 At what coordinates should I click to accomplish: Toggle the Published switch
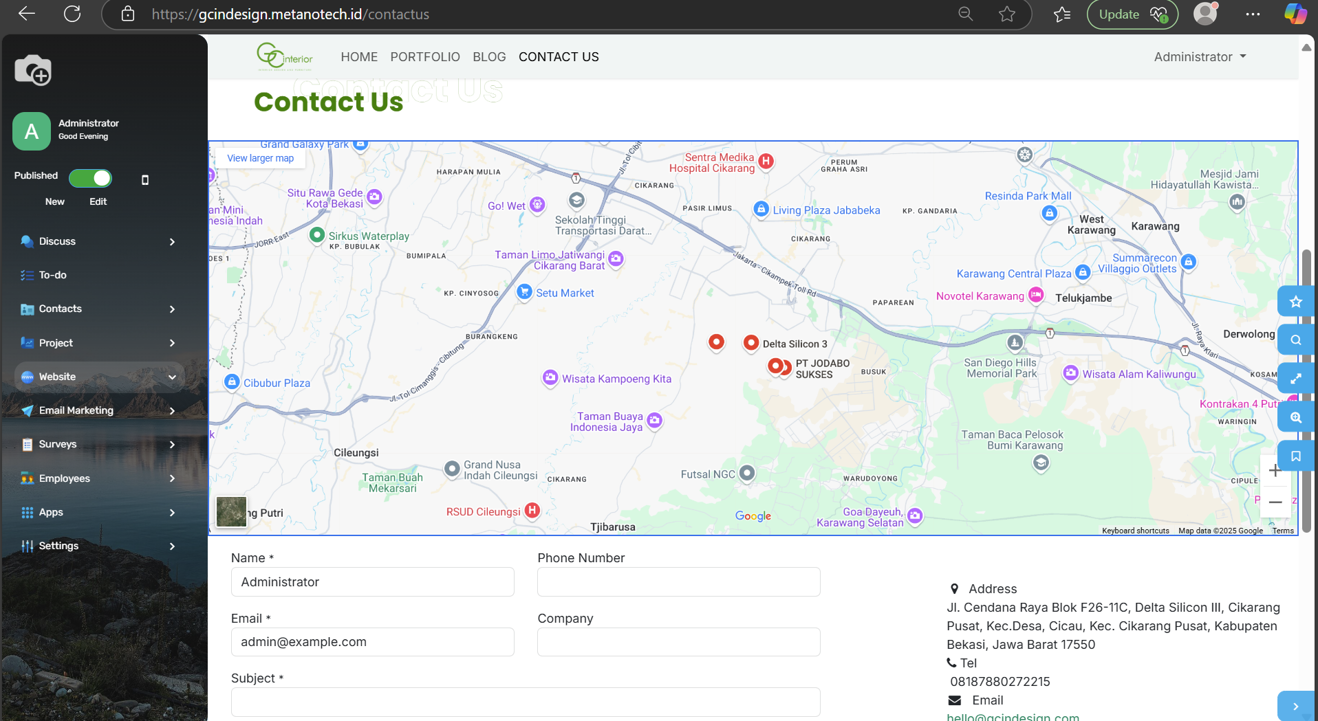(x=90, y=178)
